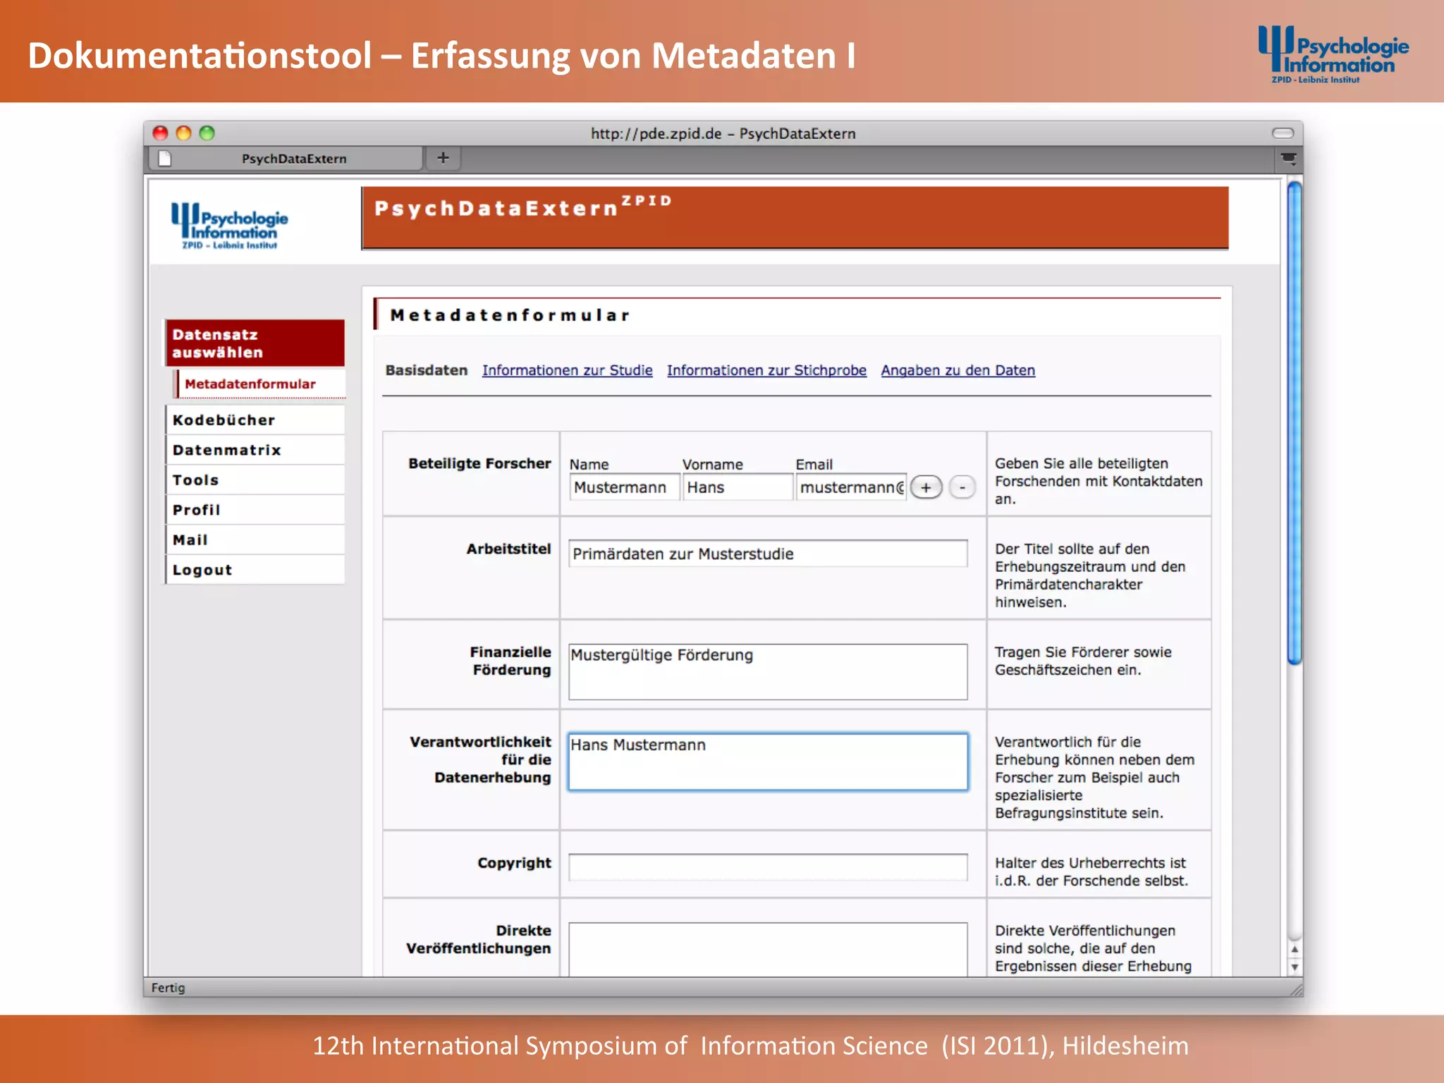1444x1083 pixels.
Task: Click the 'Fertig' status bar text
Action: coord(168,988)
